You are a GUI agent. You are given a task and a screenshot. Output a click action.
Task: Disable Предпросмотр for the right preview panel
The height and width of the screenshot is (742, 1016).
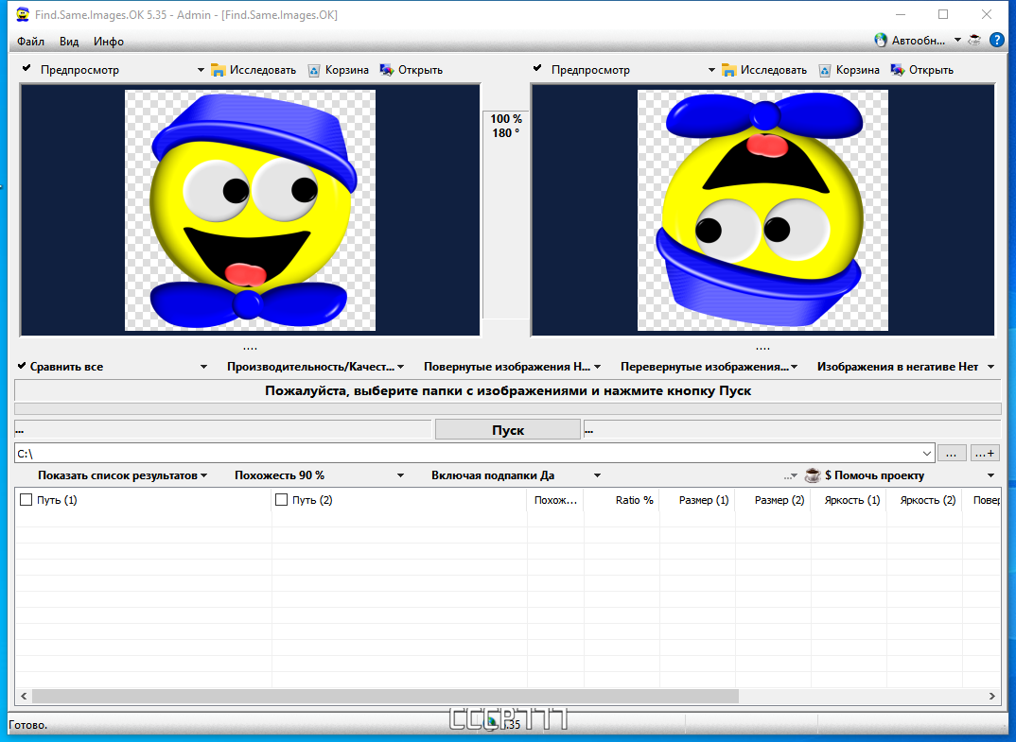point(536,68)
